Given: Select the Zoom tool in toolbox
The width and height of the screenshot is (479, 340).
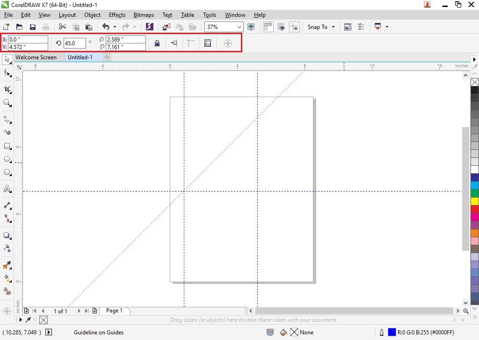Looking at the screenshot, I should click(7, 103).
